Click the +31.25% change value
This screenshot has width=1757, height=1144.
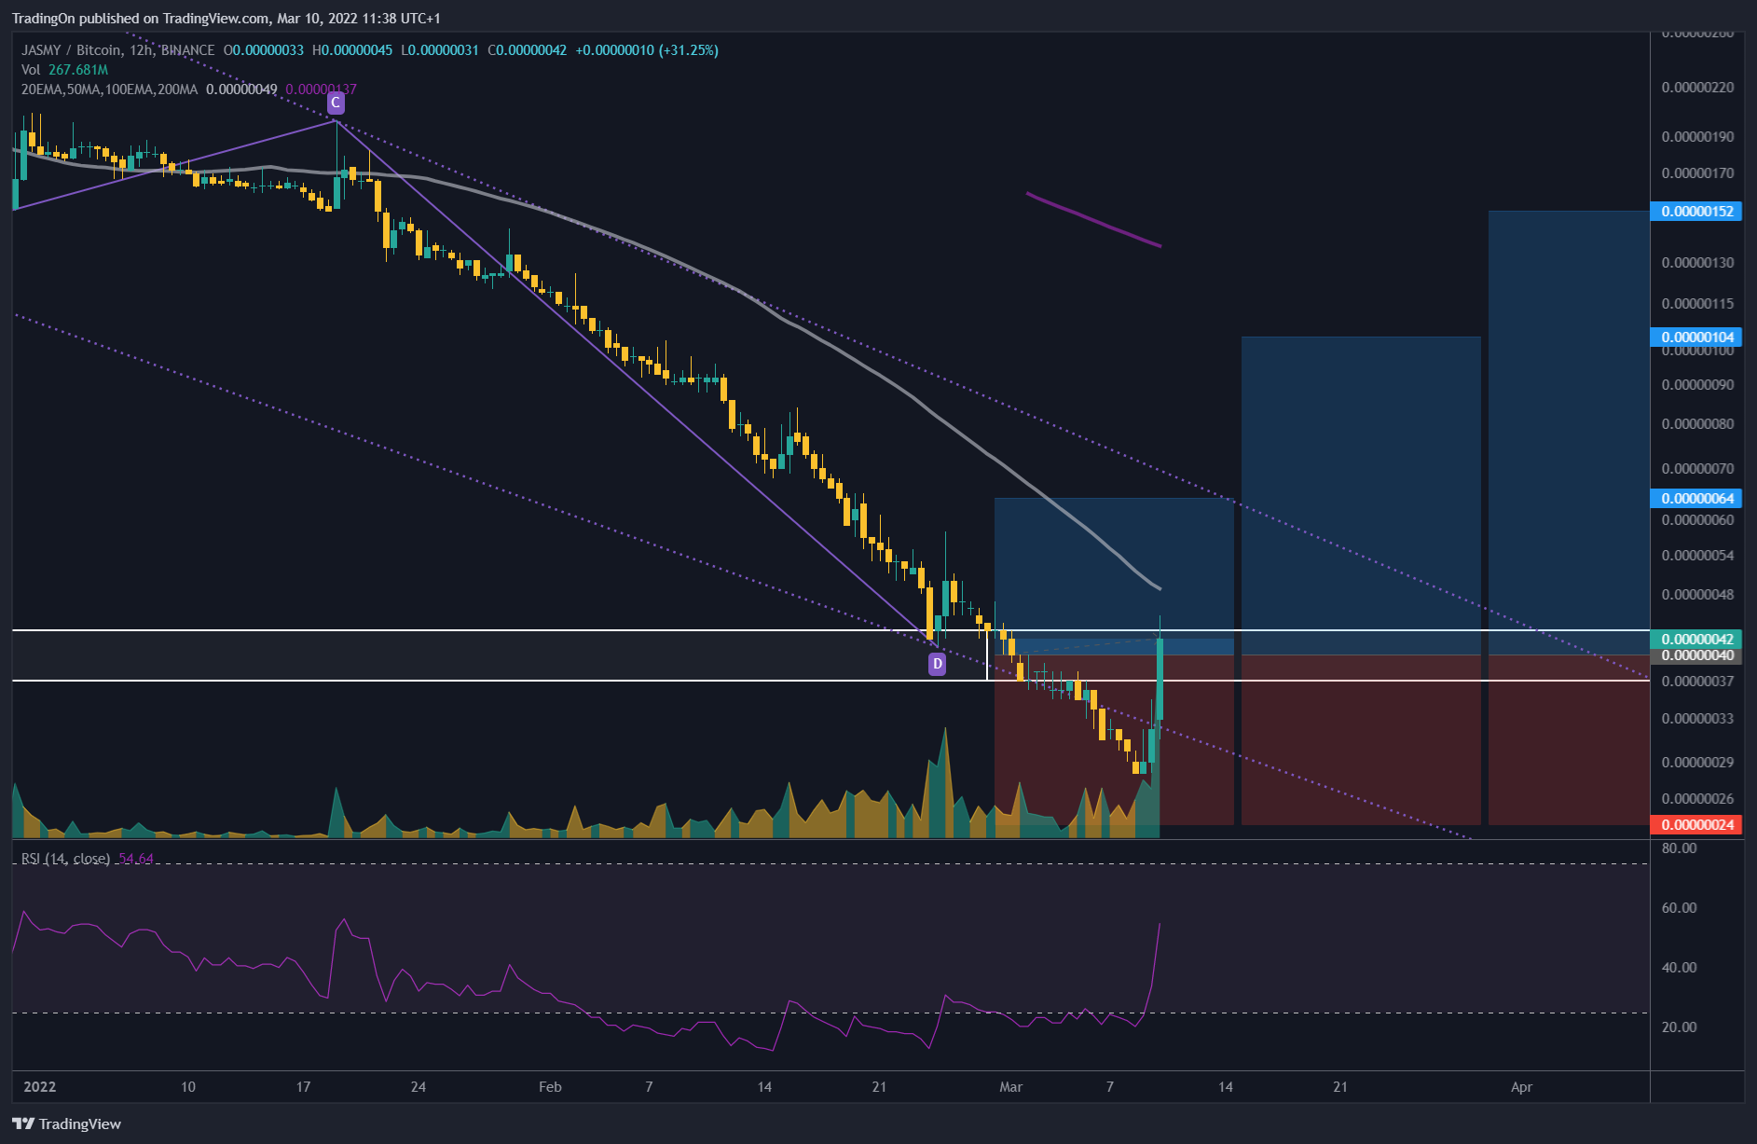coord(689,50)
